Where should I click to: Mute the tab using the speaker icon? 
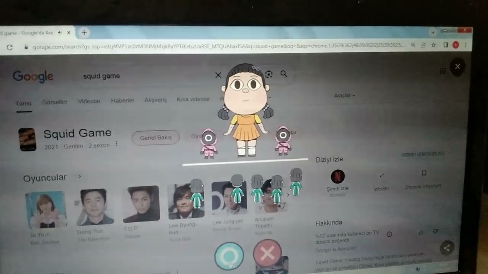coord(60,33)
